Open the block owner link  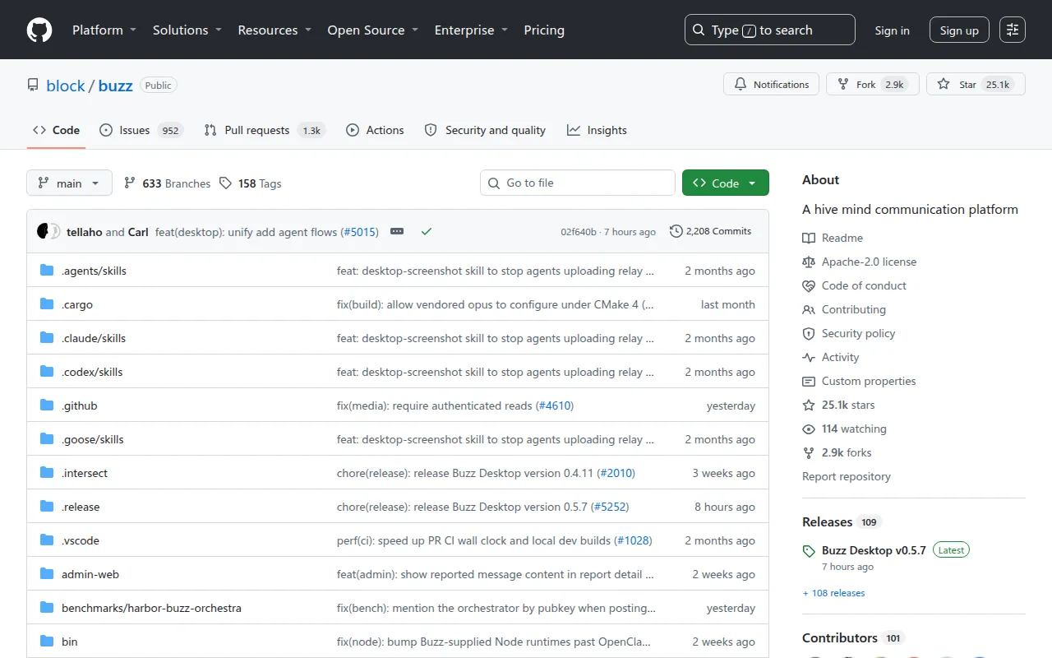click(x=66, y=86)
